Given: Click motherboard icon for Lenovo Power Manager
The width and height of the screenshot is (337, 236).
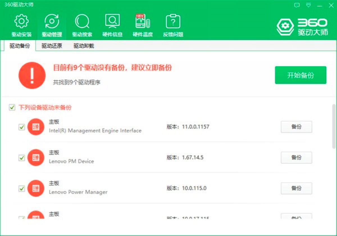Looking at the screenshot, I should tap(36, 188).
